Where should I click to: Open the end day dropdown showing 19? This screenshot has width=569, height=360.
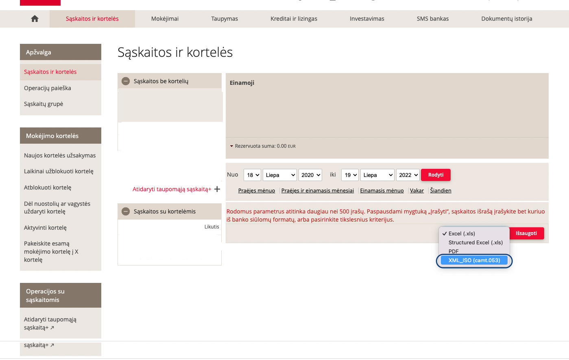coord(350,175)
